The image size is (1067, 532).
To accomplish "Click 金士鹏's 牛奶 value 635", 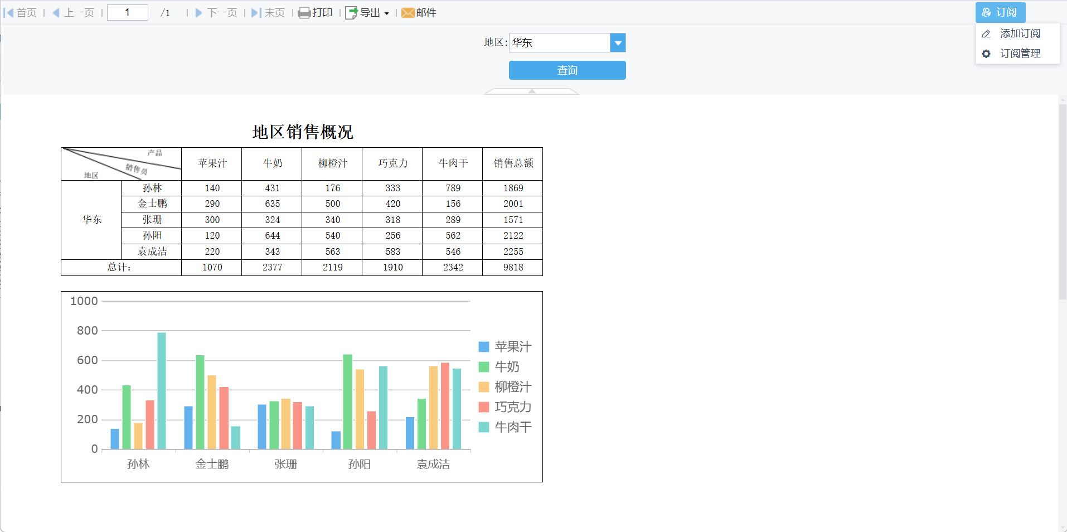I will click(272, 204).
